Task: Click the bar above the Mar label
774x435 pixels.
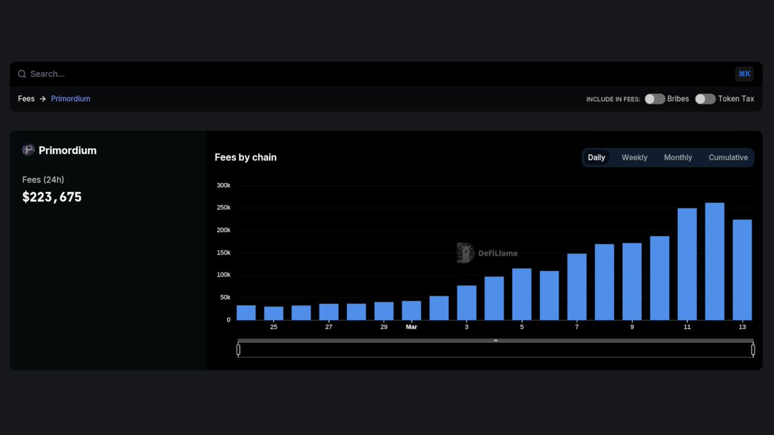Action: coord(412,311)
